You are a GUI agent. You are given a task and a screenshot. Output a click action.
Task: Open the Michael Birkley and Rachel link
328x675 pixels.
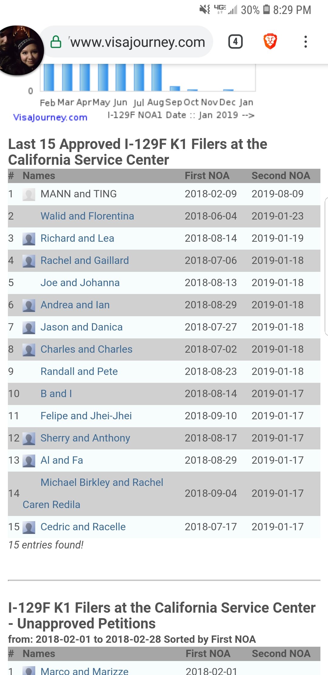102,482
